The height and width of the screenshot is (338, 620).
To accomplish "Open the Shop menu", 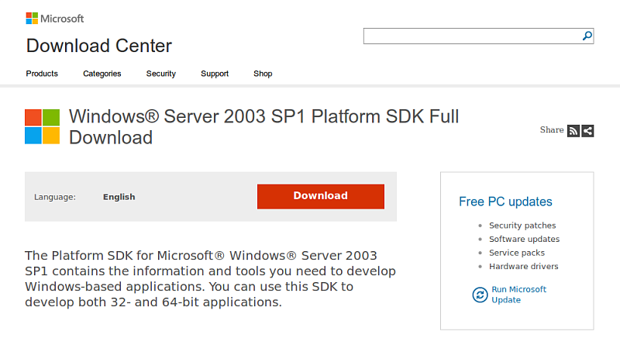I will (263, 74).
